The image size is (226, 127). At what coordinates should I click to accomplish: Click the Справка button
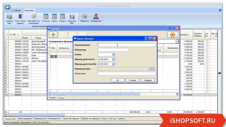click(148, 80)
